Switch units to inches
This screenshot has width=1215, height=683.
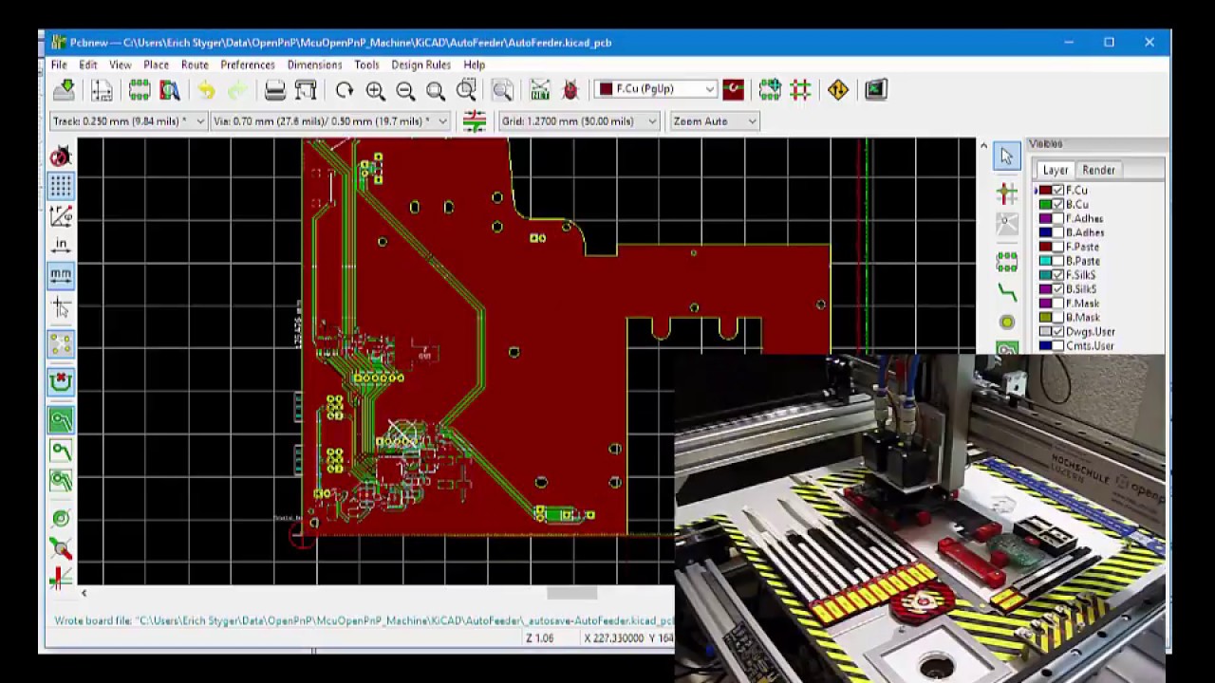pos(61,246)
